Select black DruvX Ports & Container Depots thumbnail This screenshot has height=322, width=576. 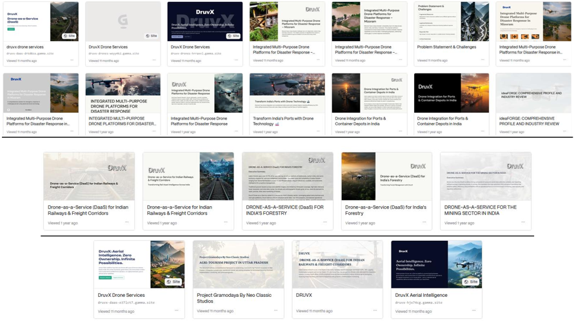tap(452, 93)
